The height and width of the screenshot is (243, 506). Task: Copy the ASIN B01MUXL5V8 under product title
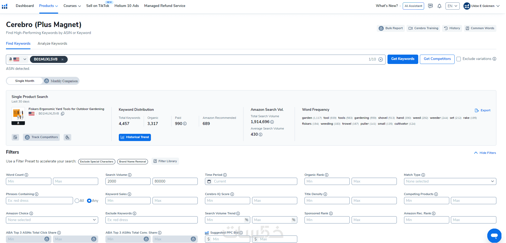[x=63, y=114]
